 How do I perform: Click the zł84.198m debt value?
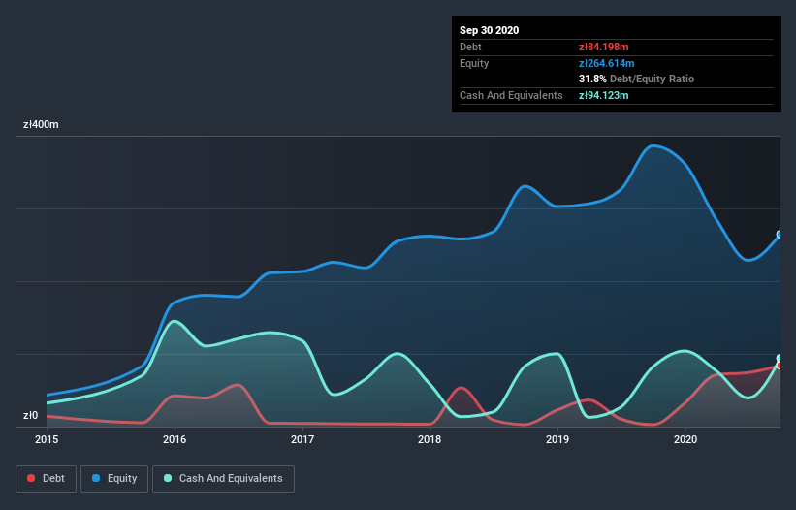(x=604, y=47)
